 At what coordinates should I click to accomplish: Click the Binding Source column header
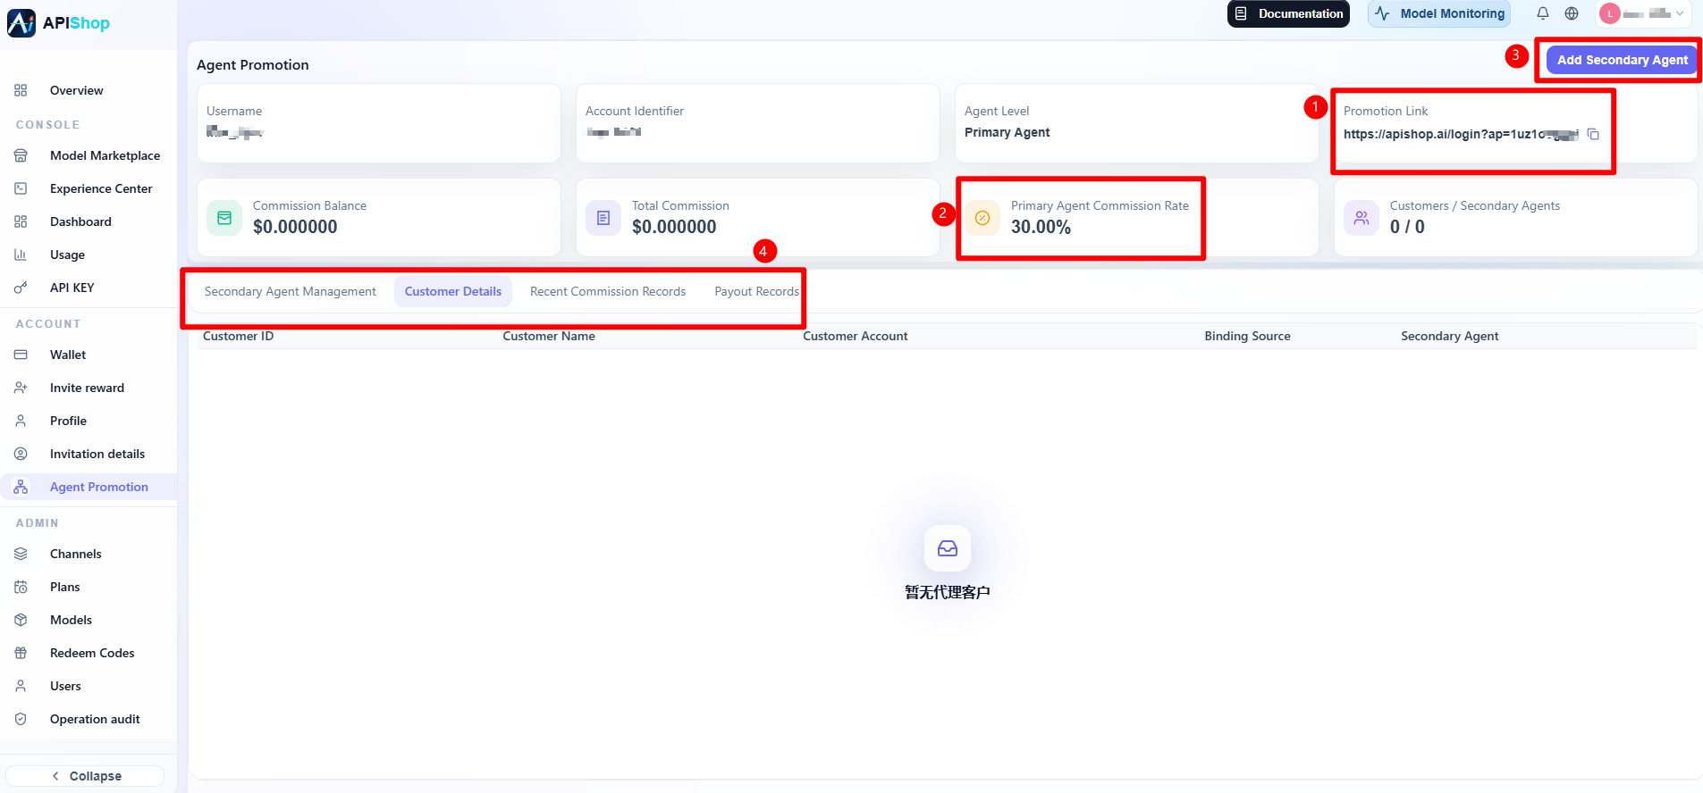pyautogui.click(x=1247, y=336)
